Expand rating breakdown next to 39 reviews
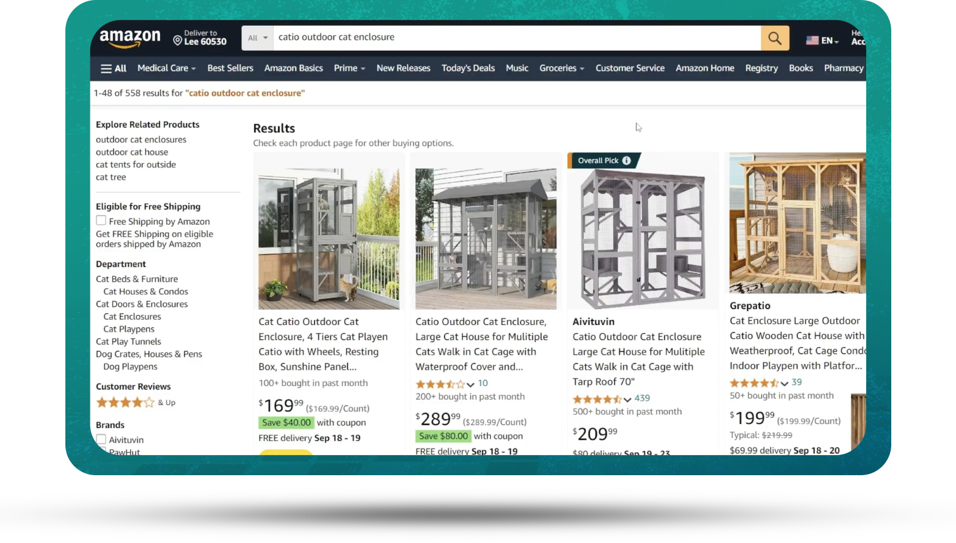The image size is (956, 543). click(784, 384)
